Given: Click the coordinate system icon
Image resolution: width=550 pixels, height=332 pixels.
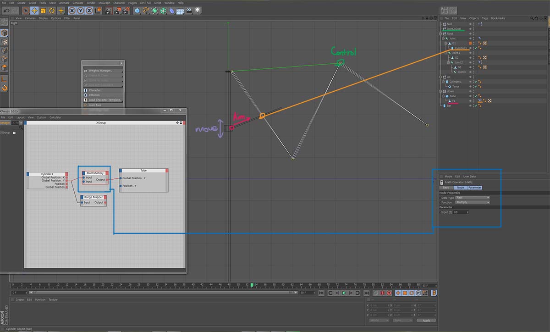Looking at the screenshot, I should pos(98,11).
